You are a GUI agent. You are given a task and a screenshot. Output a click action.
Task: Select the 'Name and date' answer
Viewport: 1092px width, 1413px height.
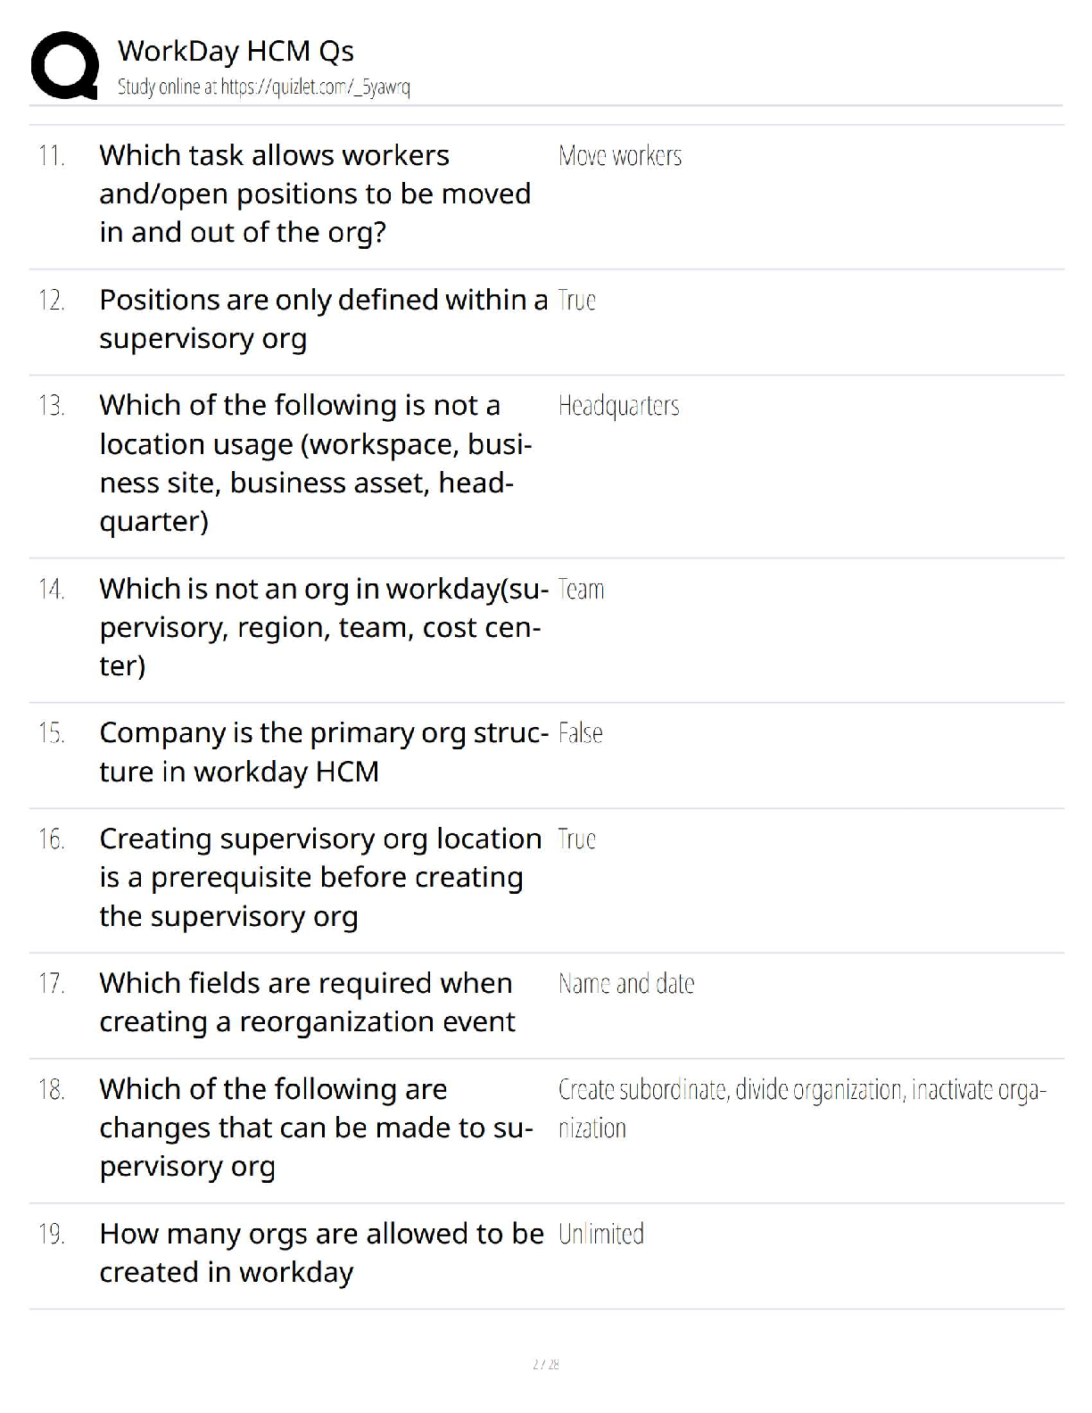626,984
